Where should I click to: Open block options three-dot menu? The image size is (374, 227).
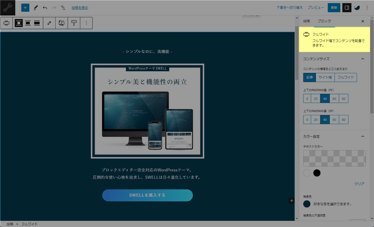86,23
